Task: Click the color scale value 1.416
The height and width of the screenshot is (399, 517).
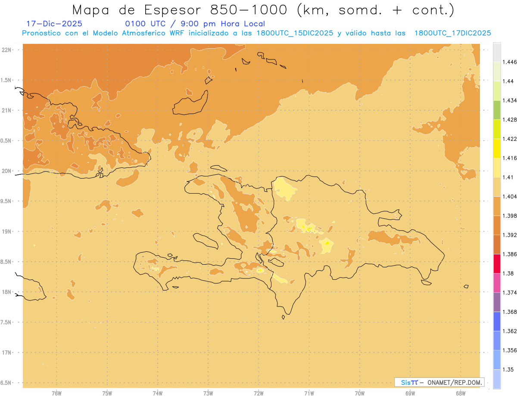Action: click(x=511, y=158)
